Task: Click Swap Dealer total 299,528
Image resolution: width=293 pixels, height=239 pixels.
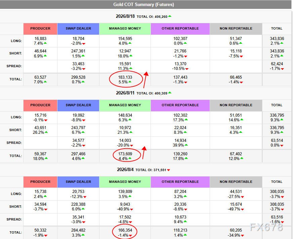Action: pos(78,77)
